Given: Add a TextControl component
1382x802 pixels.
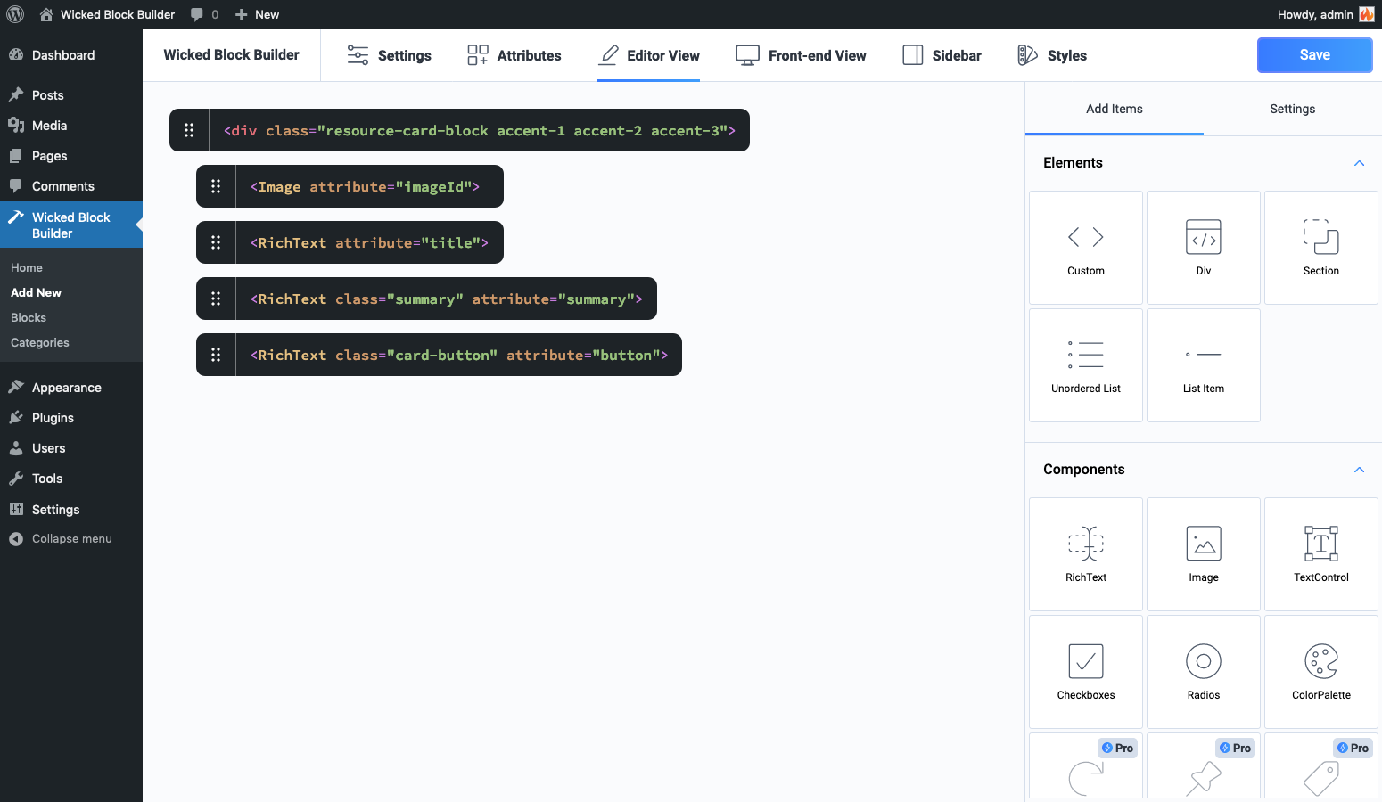Looking at the screenshot, I should pos(1321,554).
